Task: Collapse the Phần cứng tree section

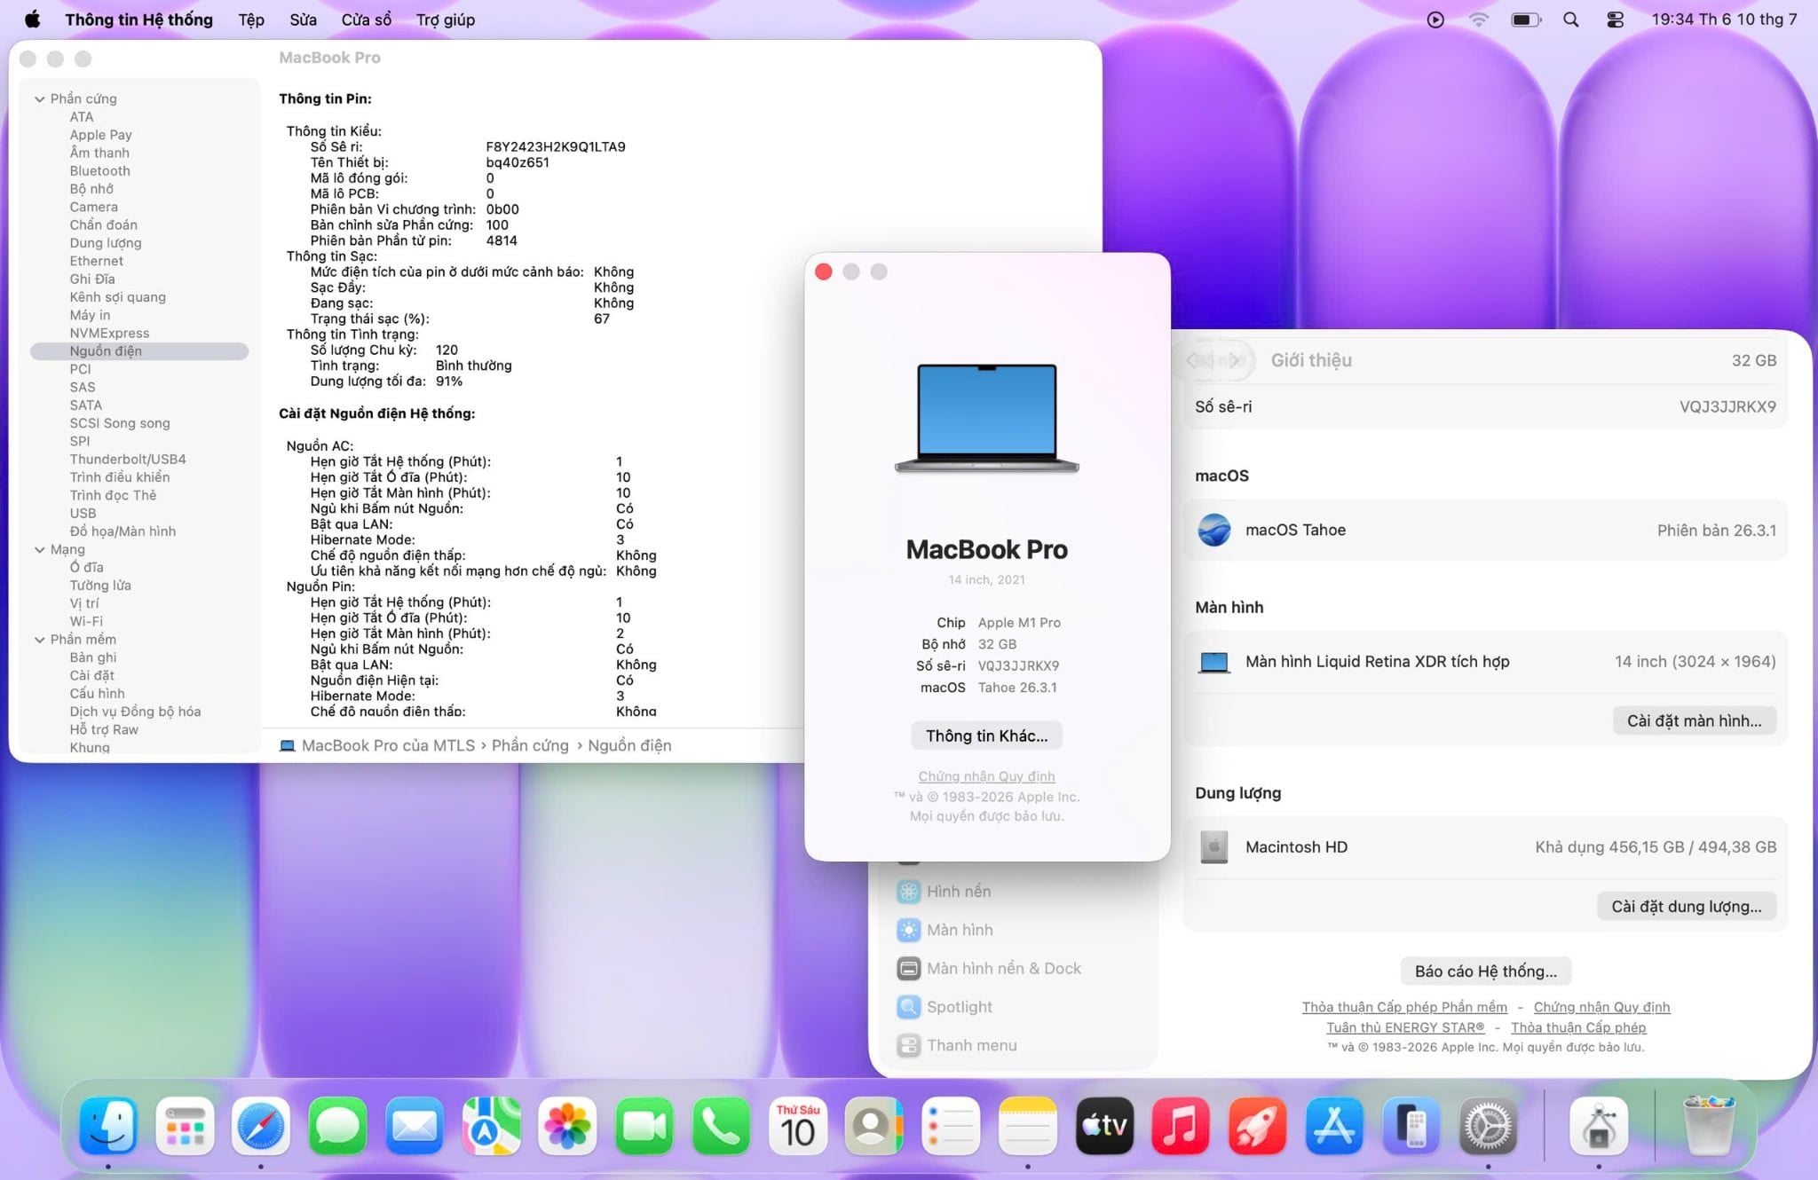Action: point(40,98)
